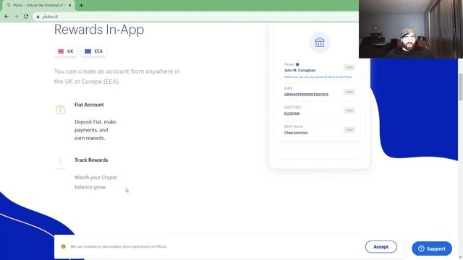Copy the SWIFT/BIC code
The width and height of the screenshot is (463, 260).
pyautogui.click(x=349, y=110)
